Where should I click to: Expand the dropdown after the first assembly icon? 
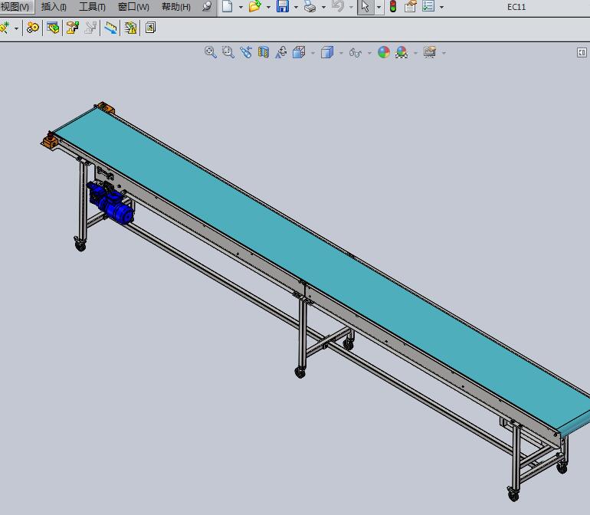click(16, 28)
